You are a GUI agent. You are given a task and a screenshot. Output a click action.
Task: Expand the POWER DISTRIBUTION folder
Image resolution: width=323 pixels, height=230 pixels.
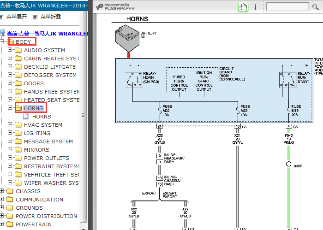pyautogui.click(x=2, y=216)
